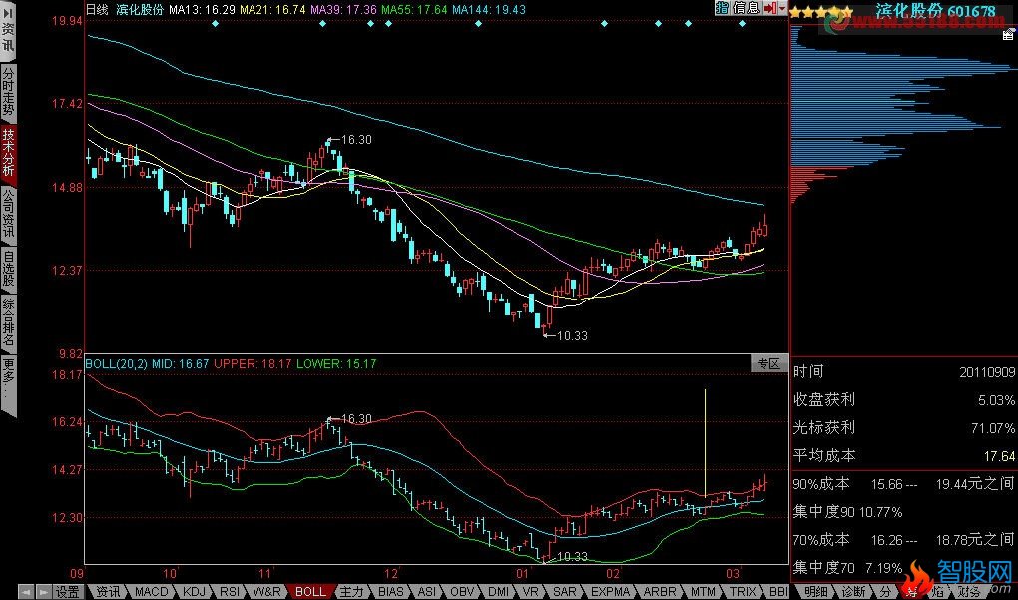Screen dimensions: 1018x600
Task: Switch to the EXPMA indicator tab
Action: click(x=610, y=592)
